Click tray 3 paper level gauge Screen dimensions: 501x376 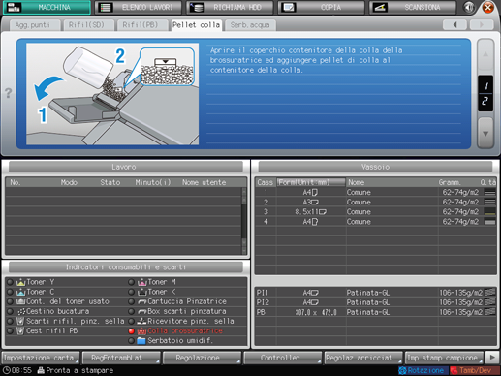point(490,212)
